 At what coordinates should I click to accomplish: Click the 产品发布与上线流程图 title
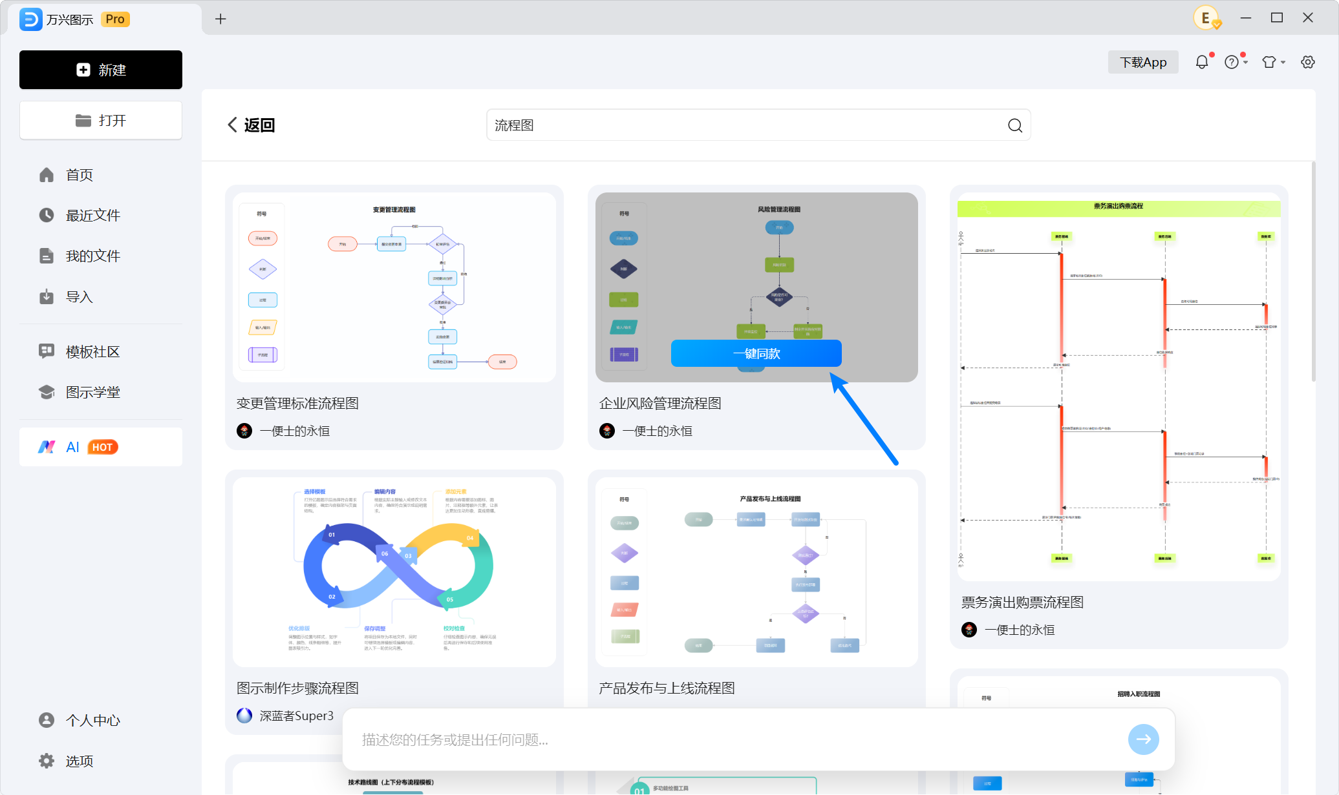[x=667, y=688]
